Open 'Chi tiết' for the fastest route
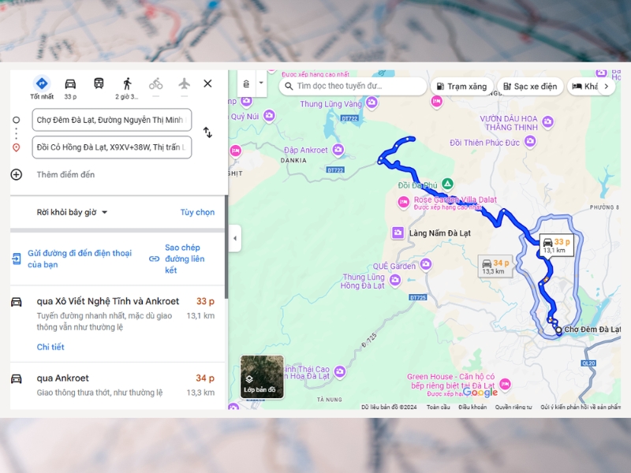This screenshot has width=631, height=473. [x=50, y=347]
